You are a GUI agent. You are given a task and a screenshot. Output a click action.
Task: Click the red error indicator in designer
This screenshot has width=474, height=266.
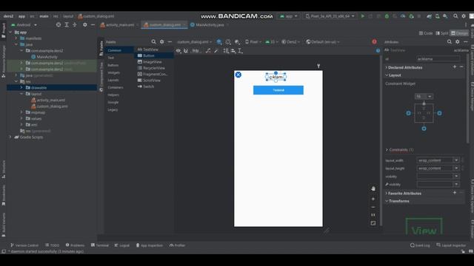coord(374,41)
